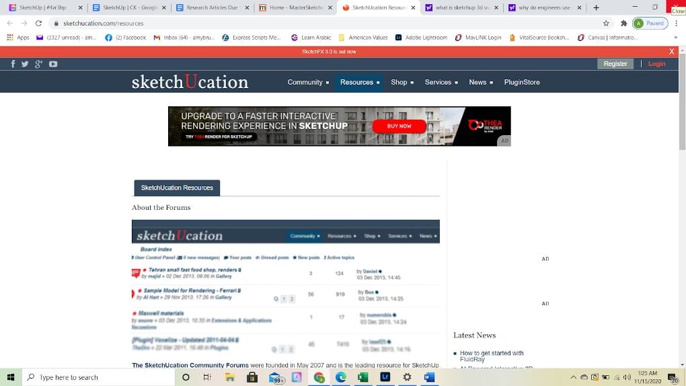Open Cortana circle icon on taskbar
This screenshot has height=386, width=686.
(x=186, y=377)
